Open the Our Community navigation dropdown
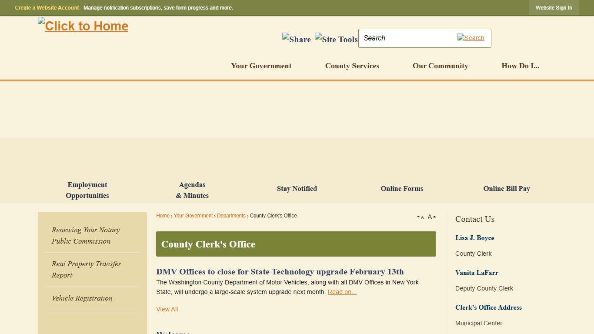Image resolution: width=594 pixels, height=334 pixels. tap(440, 66)
